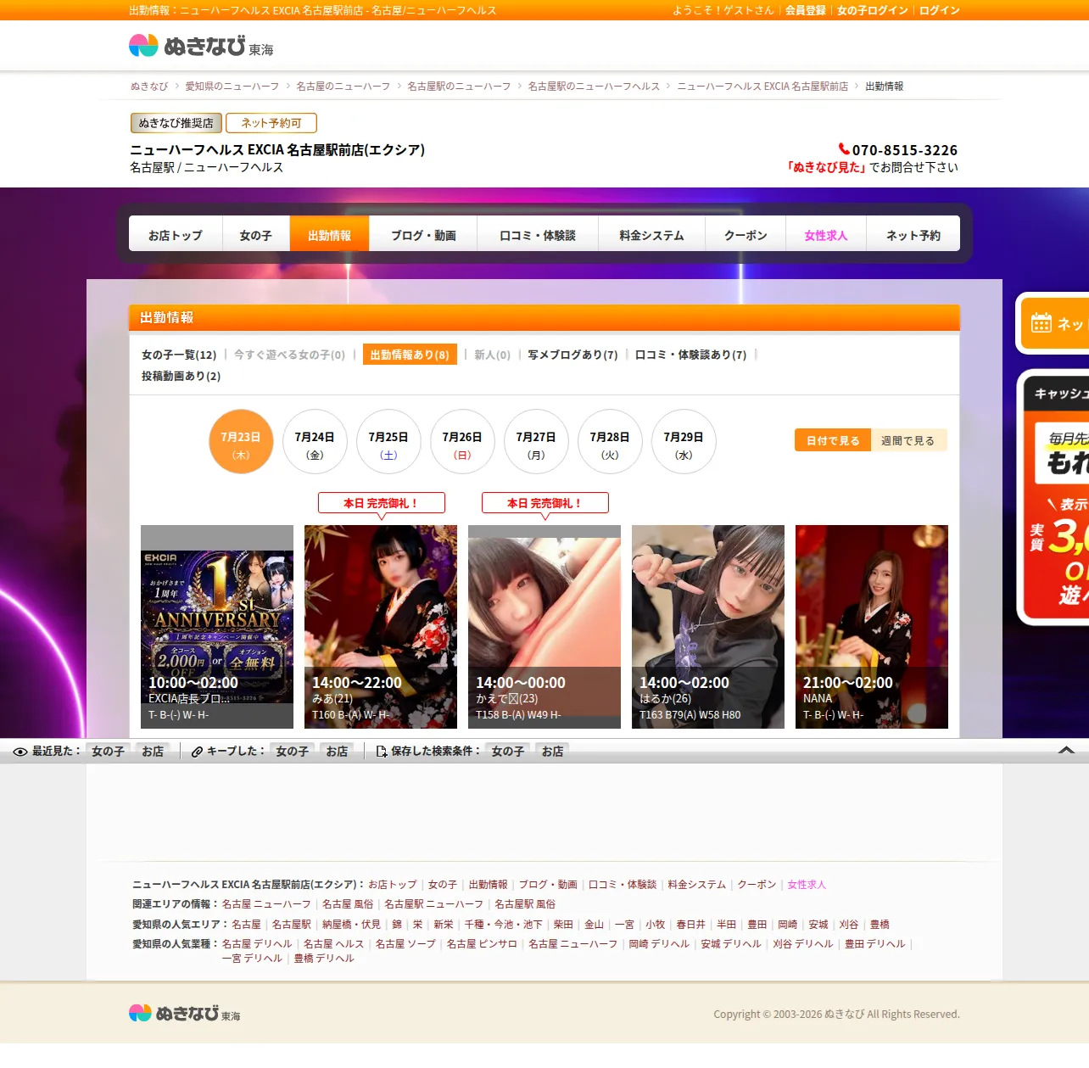Open breadcrumb 名古屋駅のニューハーフヘルス

tap(594, 87)
